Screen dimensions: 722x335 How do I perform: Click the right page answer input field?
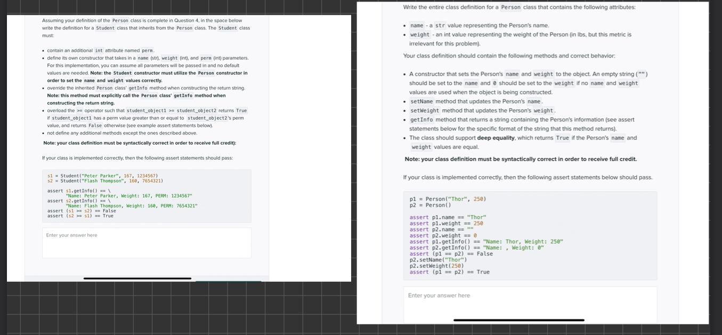point(530,304)
